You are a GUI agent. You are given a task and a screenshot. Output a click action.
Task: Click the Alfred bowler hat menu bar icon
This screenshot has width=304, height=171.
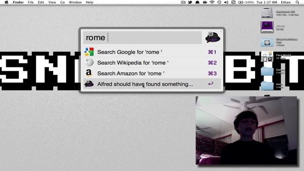coord(198,2)
